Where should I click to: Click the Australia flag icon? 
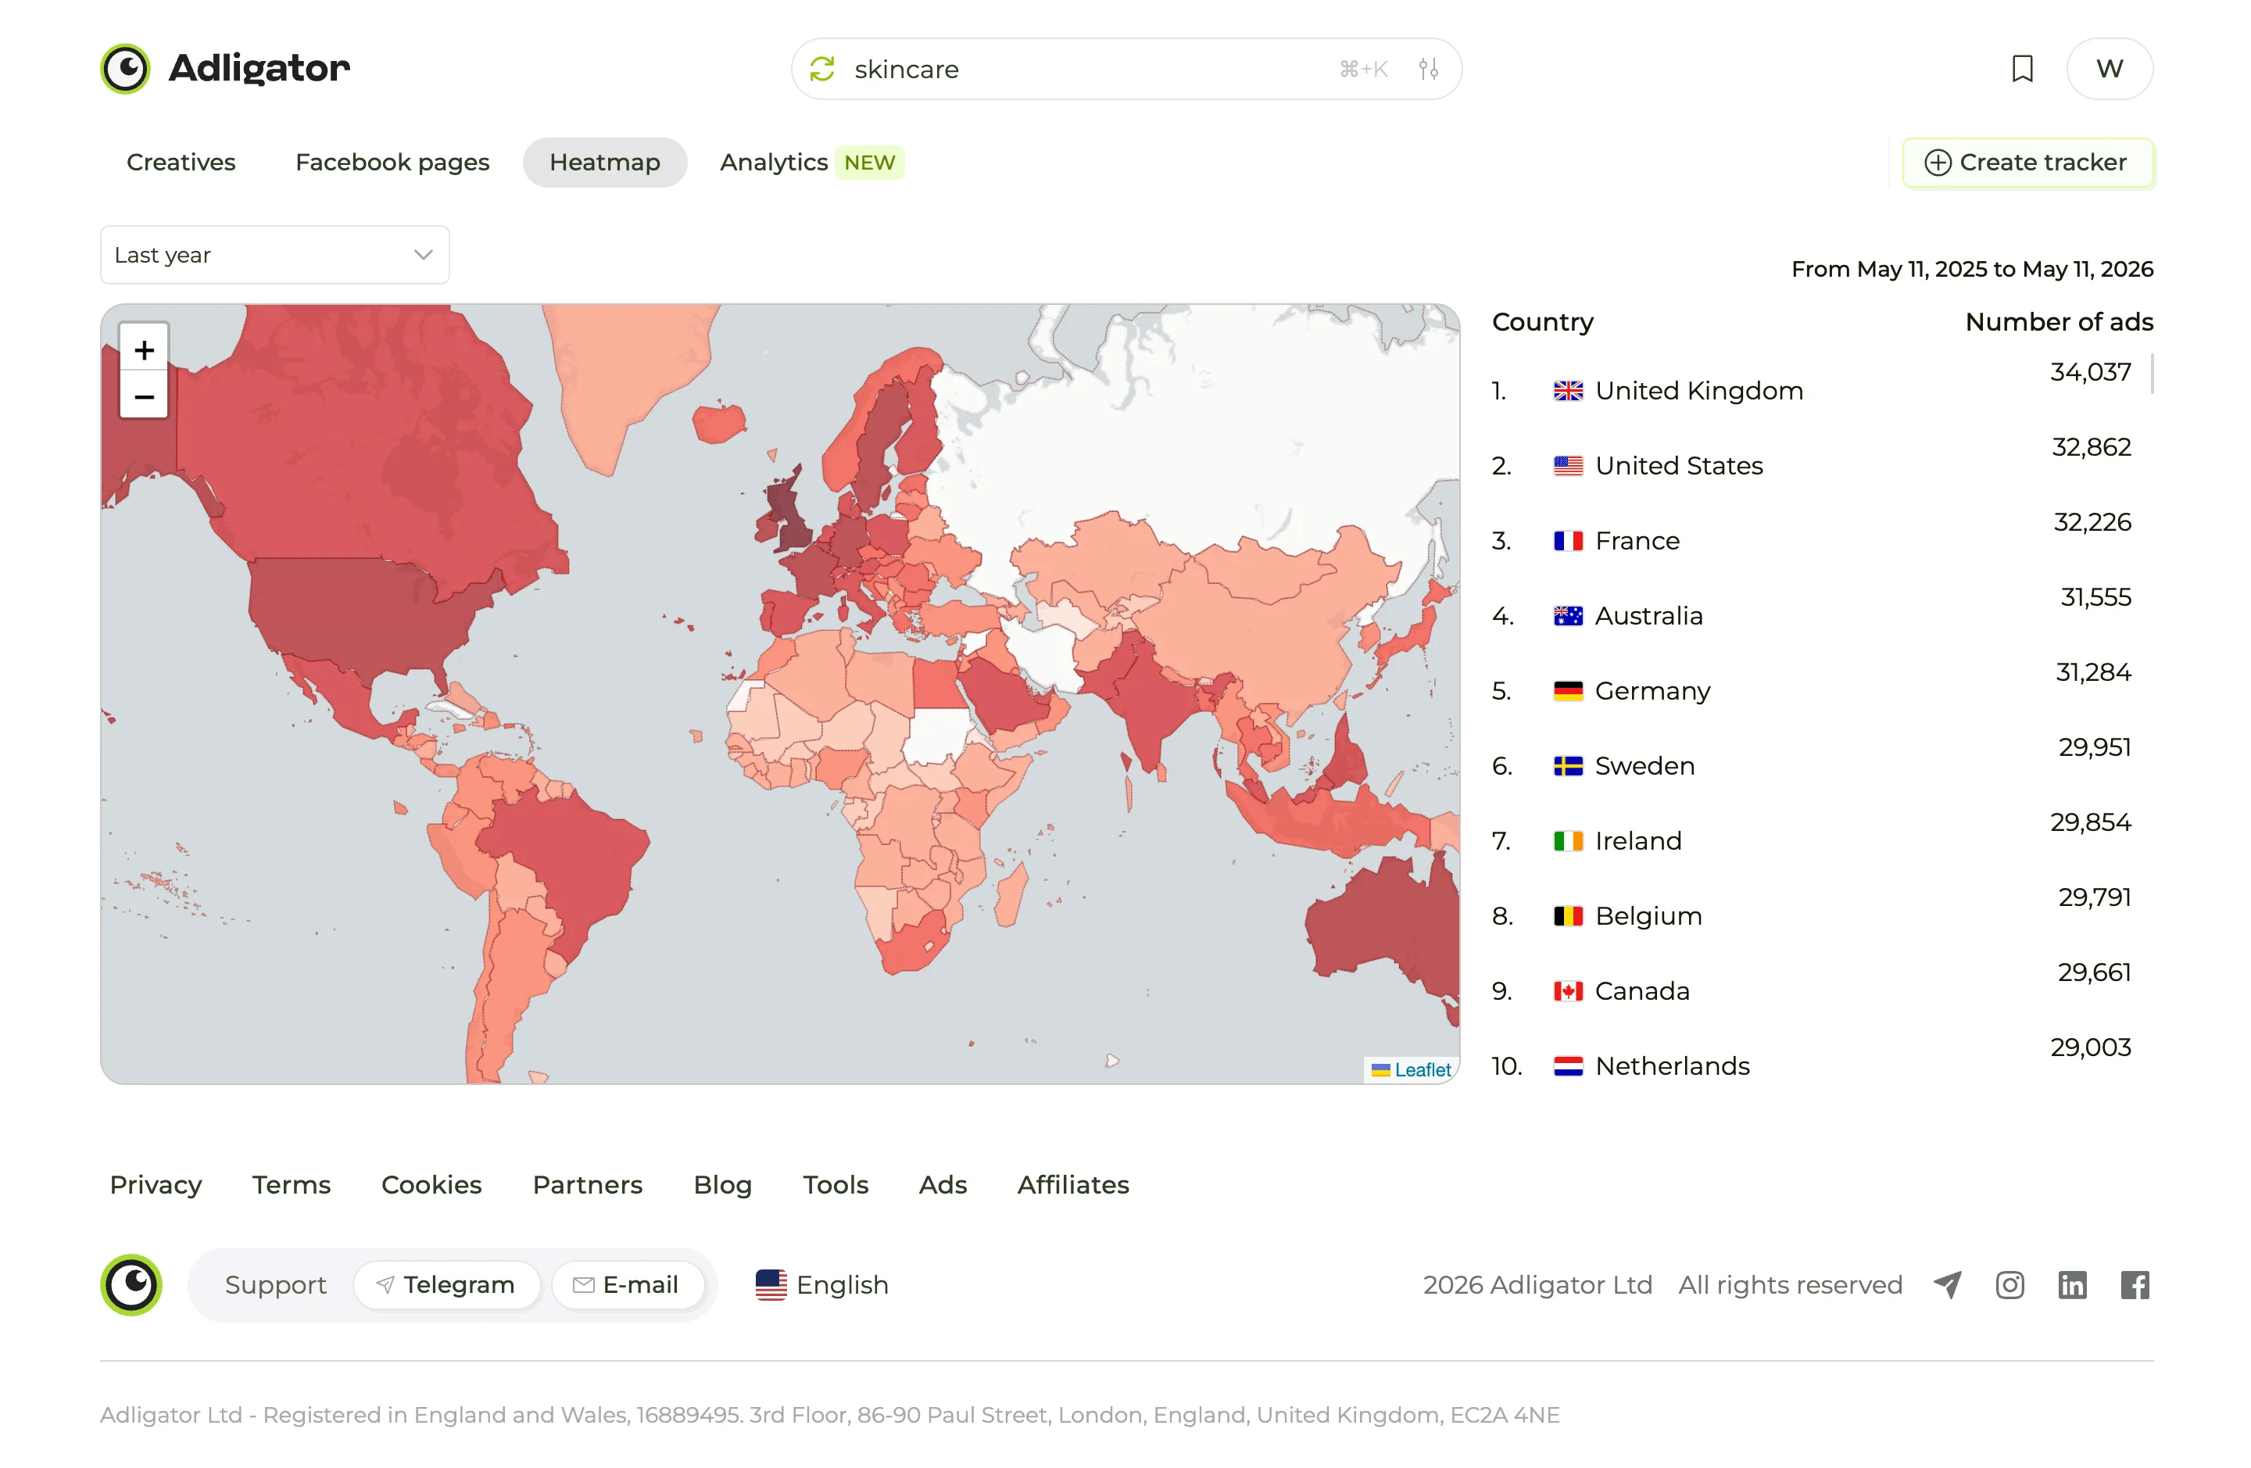pos(1567,616)
